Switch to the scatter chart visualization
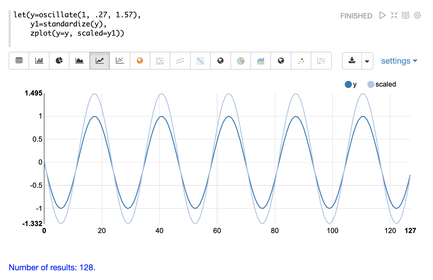This screenshot has height=280, width=433. [x=120, y=61]
